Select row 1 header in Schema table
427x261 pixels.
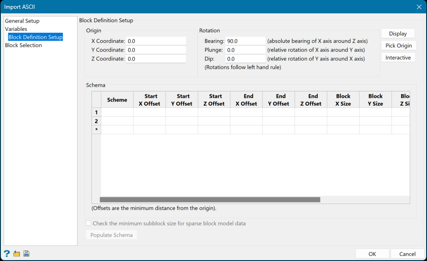tap(96, 113)
